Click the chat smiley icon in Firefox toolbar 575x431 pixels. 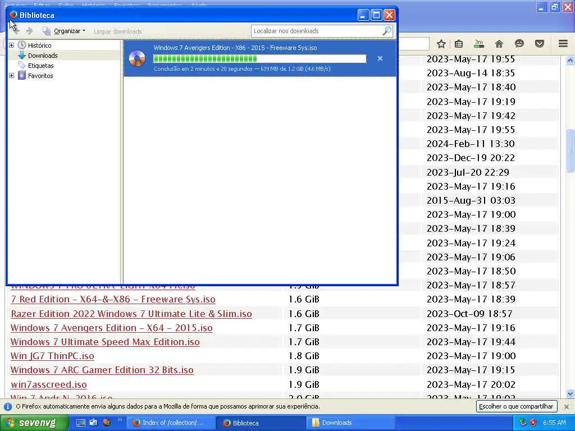[519, 44]
